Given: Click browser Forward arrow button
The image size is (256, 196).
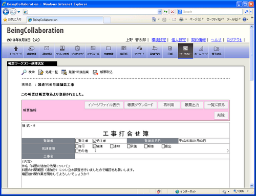Looking at the screenshot, I should click(x=13, y=12).
